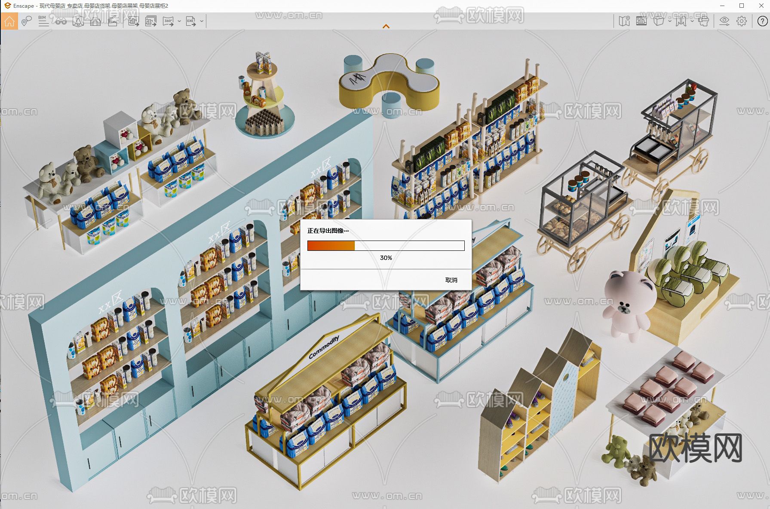The image size is (770, 509).
Task: Click the Home icon in the toolbar
Action: pos(9,21)
